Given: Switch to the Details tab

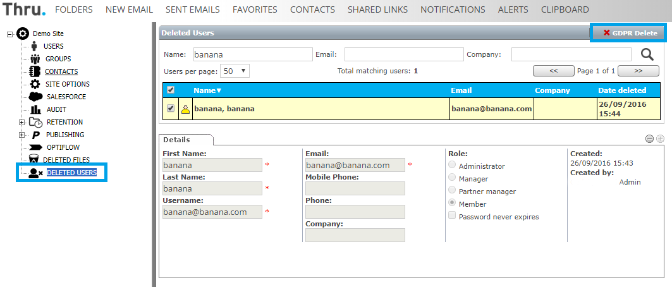Looking at the screenshot, I should (x=176, y=140).
